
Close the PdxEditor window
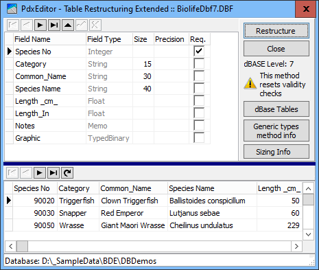click(306, 9)
